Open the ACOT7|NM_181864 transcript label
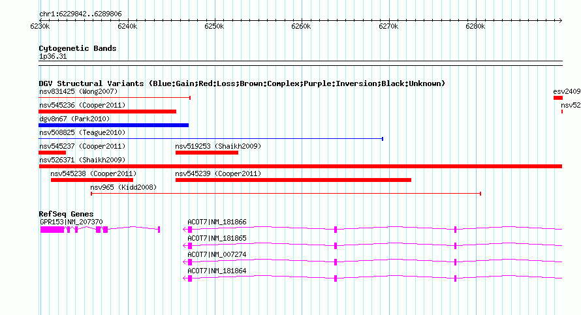The width and height of the screenshot is (581, 315). [x=217, y=271]
